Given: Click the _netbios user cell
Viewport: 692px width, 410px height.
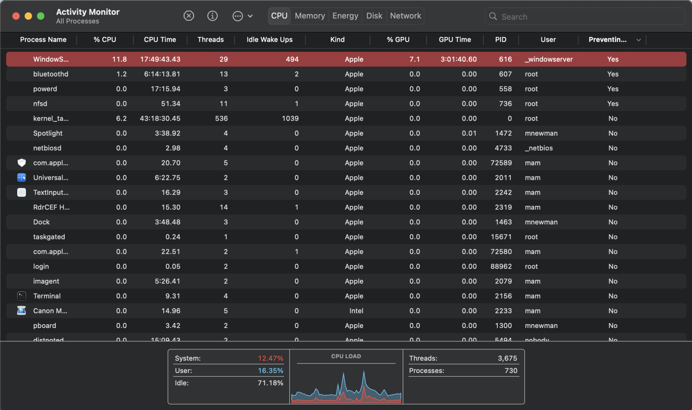Looking at the screenshot, I should (x=539, y=148).
